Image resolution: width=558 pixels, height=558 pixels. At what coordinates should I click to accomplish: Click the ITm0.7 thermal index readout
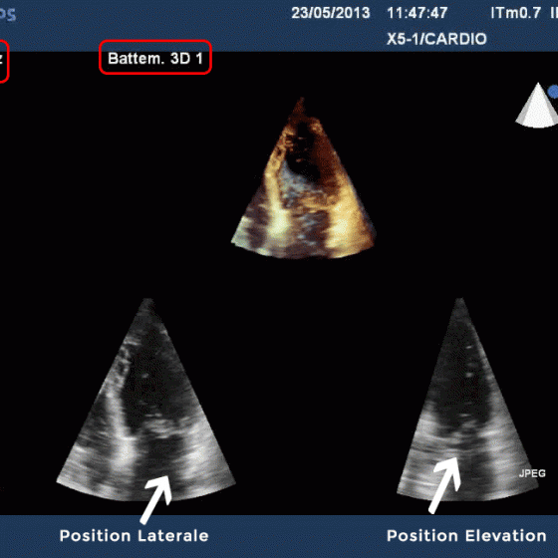click(516, 13)
